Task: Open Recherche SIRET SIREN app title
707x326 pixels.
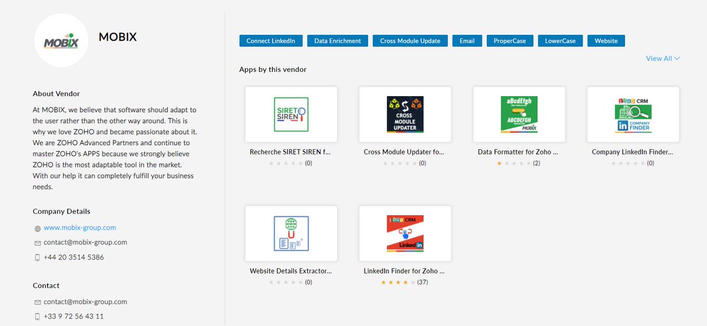Action: 290,152
